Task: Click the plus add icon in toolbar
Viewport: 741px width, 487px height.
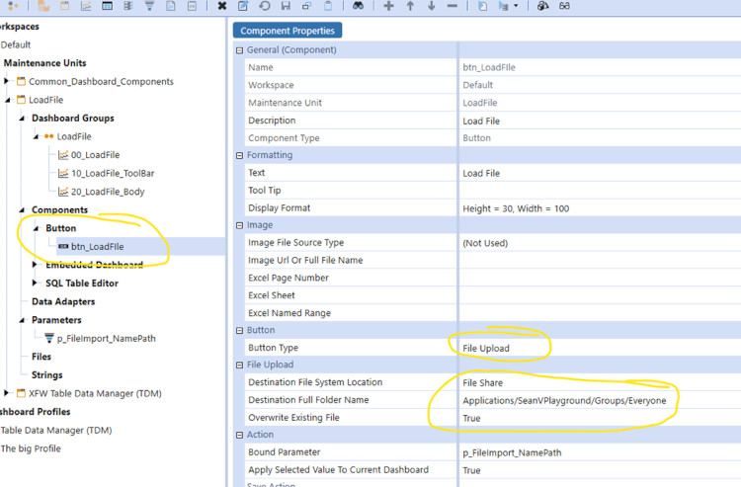Action: pyautogui.click(x=388, y=6)
